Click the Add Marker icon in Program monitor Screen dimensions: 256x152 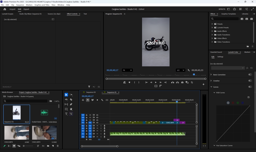[x=129, y=82]
